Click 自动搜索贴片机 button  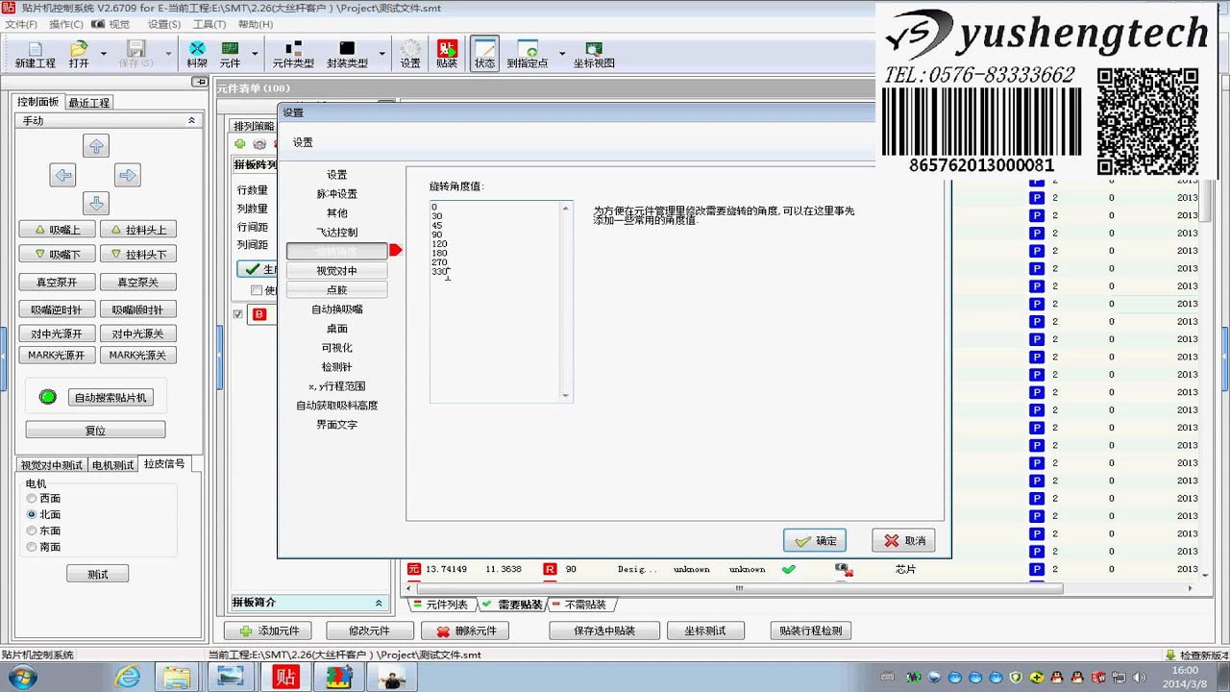(x=111, y=398)
